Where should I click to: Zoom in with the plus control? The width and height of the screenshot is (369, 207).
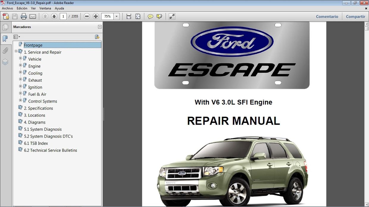click(x=96, y=16)
